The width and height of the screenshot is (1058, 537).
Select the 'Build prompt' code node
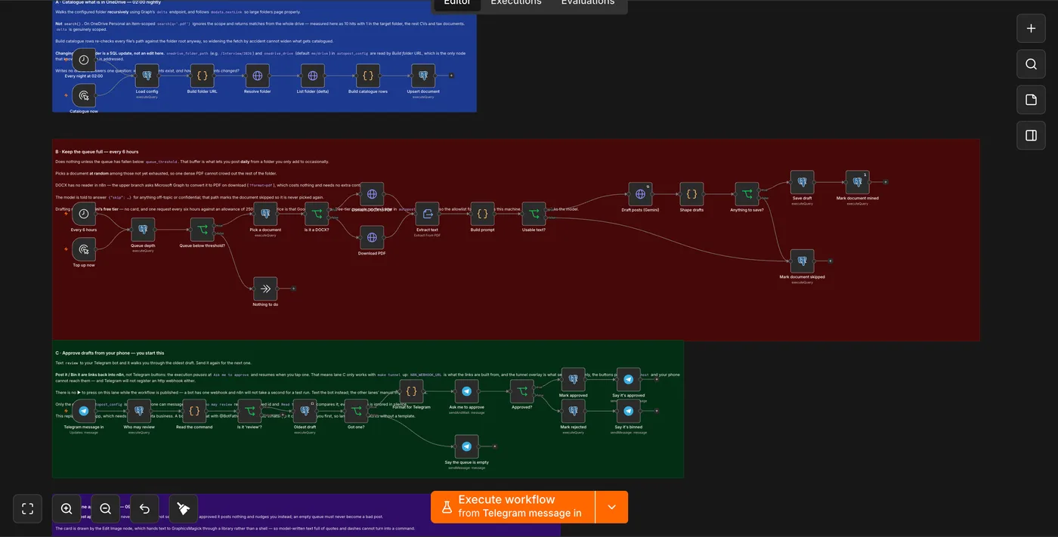[x=482, y=214]
